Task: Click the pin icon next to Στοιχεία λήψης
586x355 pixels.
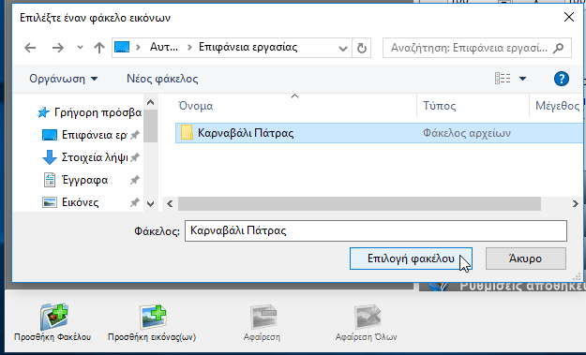Action: pos(134,157)
